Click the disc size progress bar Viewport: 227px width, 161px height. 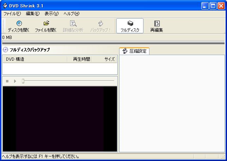pyautogui.click(x=114, y=42)
